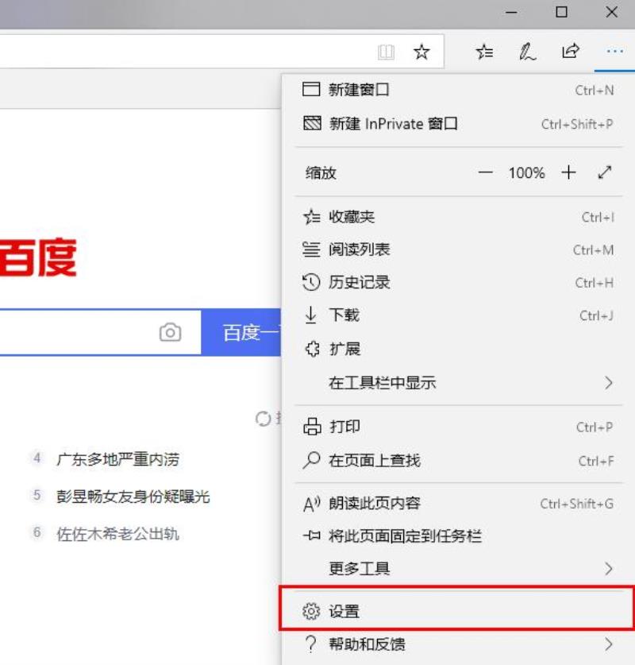Open hot search 彭昱畅女友身份疑曝光
Screen dimensions: 635x665
coord(133,497)
